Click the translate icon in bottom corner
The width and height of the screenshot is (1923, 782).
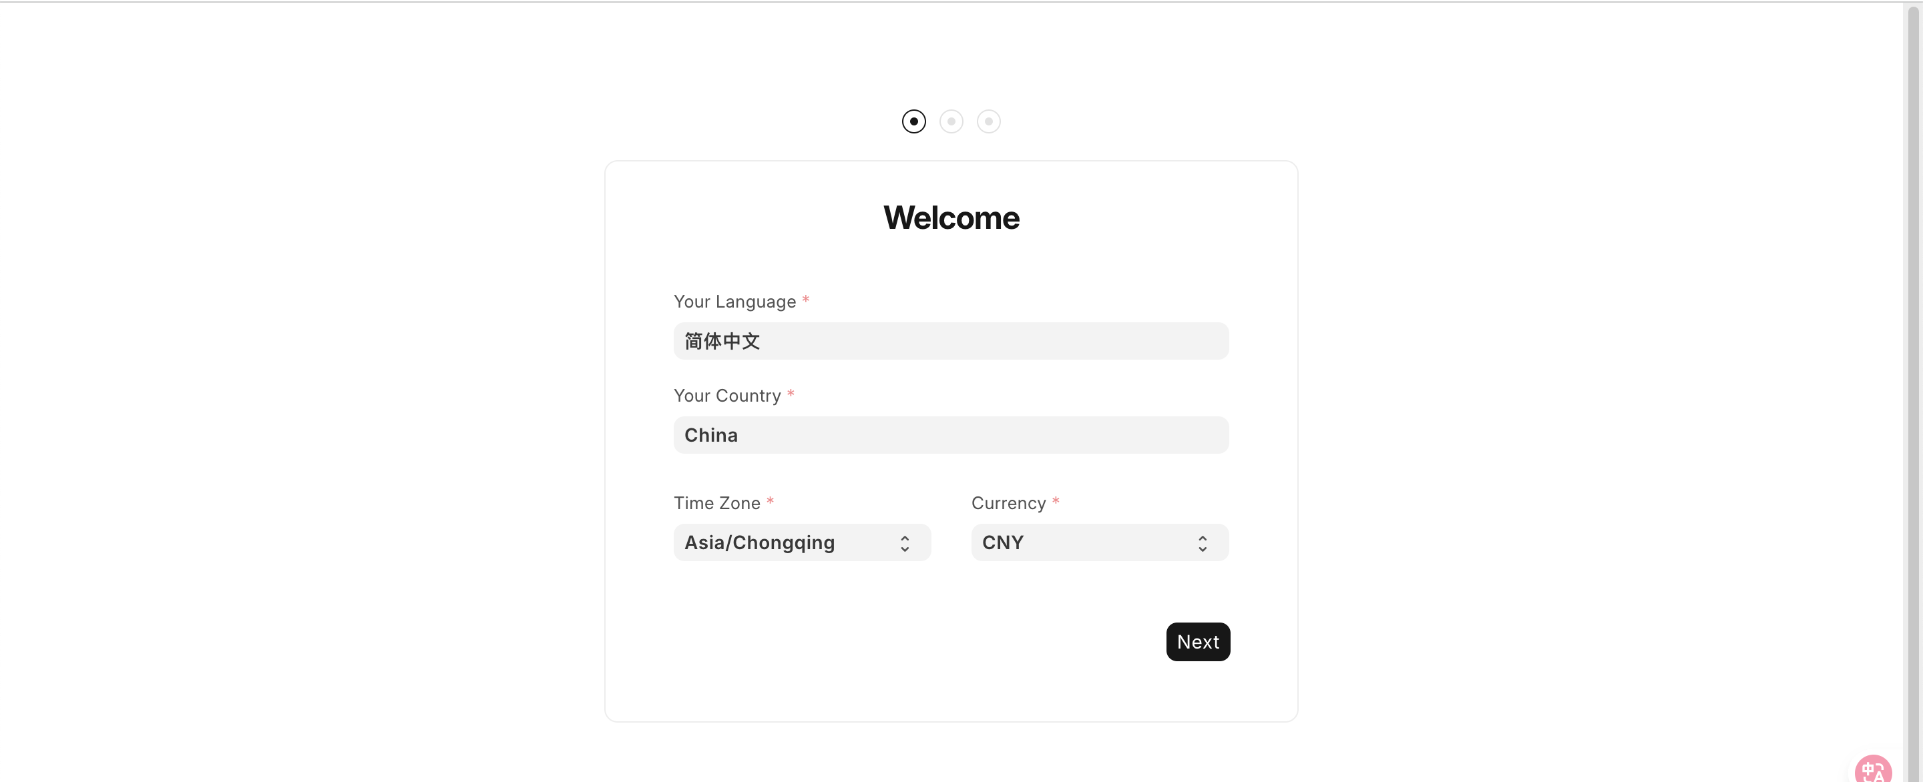(x=1872, y=770)
